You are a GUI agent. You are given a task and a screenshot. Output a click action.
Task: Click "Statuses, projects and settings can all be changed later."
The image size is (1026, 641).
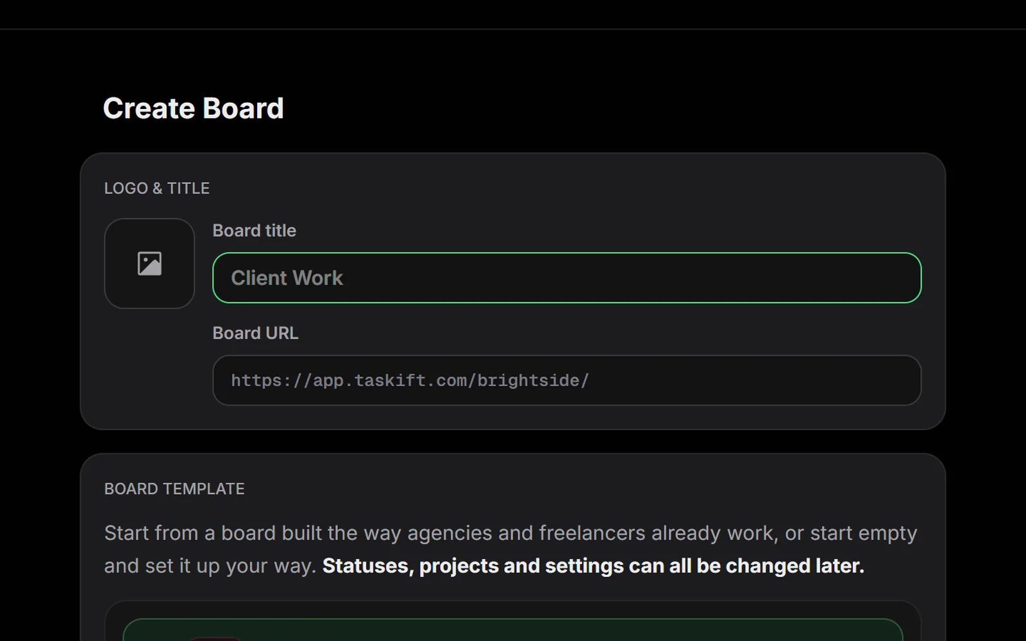tap(593, 566)
